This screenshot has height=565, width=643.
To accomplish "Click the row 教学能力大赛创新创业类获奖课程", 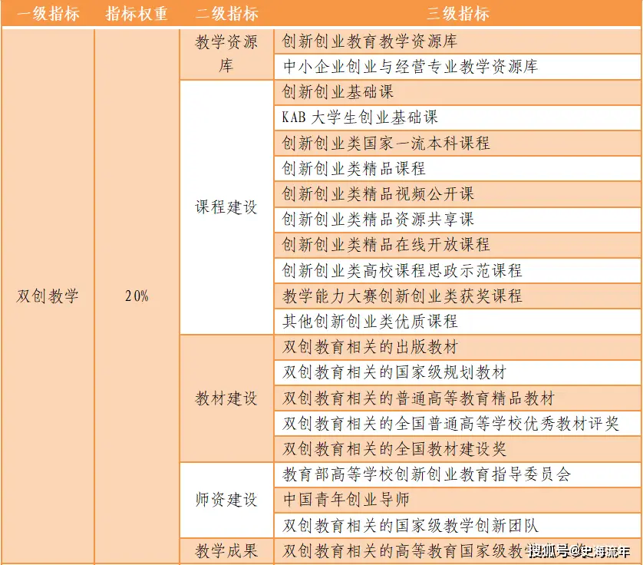I will (457, 296).
